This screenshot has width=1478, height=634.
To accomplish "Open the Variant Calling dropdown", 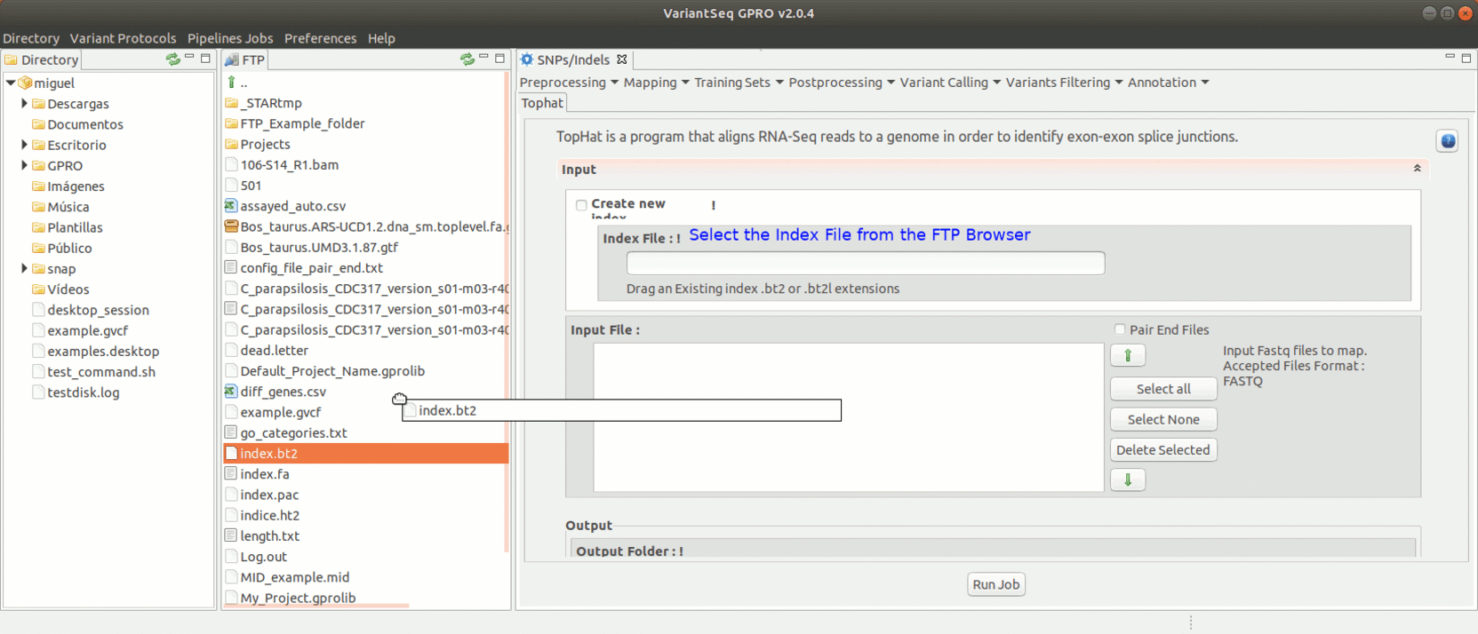I will click(949, 83).
